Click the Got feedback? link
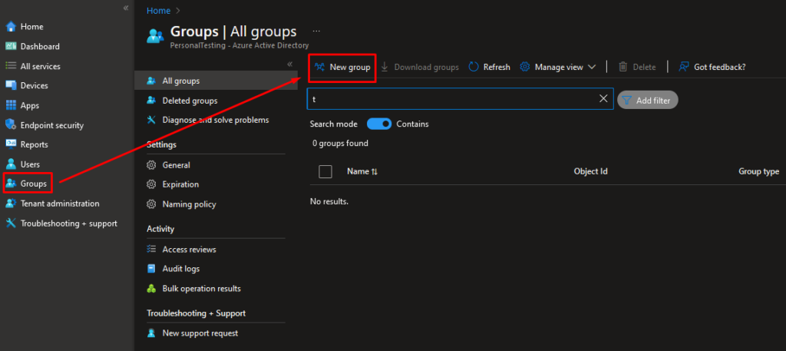The height and width of the screenshot is (351, 786). pos(720,67)
